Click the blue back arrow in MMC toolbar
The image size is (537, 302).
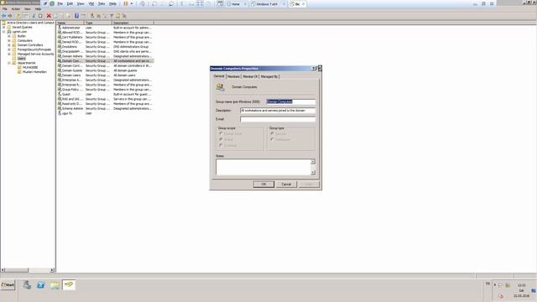3,16
